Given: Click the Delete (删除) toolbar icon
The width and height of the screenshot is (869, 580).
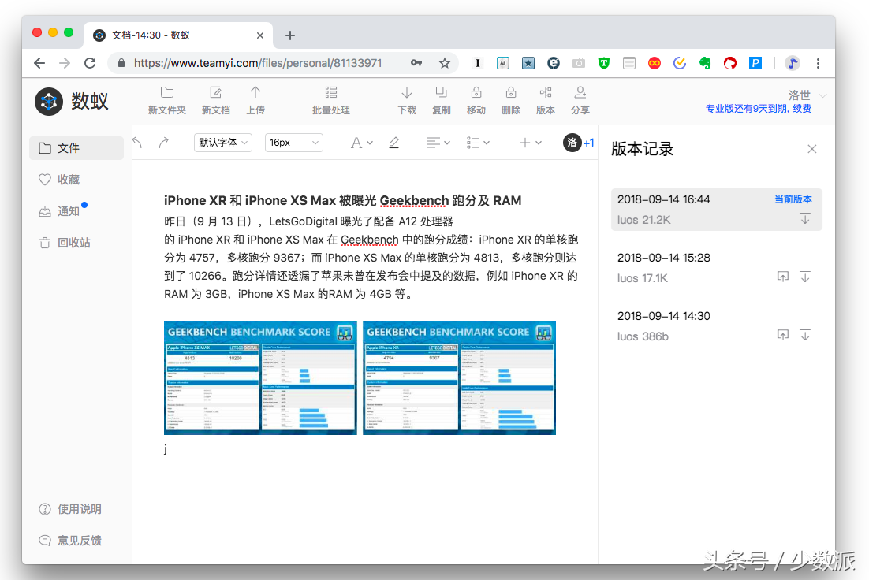Looking at the screenshot, I should click(x=510, y=92).
